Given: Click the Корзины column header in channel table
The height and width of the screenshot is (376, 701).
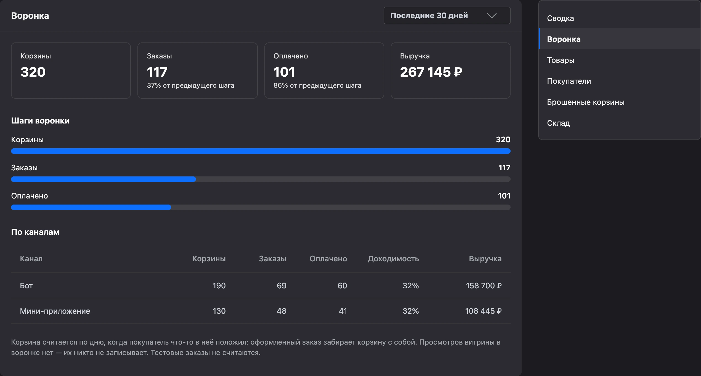Looking at the screenshot, I should (x=209, y=259).
